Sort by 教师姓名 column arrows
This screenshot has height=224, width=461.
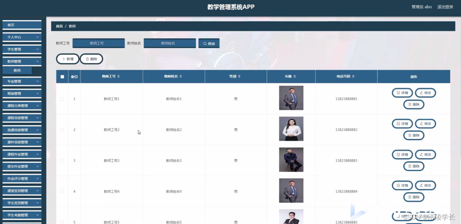[x=180, y=76]
